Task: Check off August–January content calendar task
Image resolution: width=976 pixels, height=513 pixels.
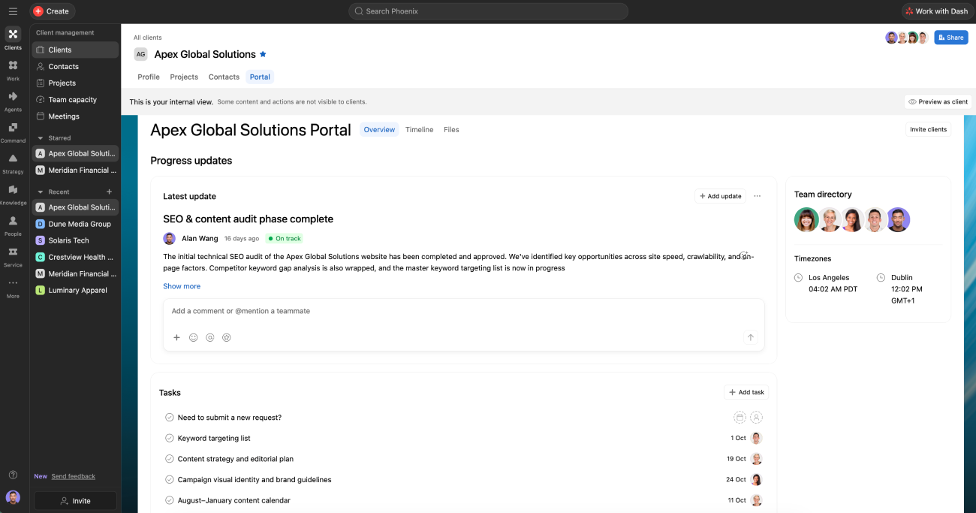Action: 170,500
